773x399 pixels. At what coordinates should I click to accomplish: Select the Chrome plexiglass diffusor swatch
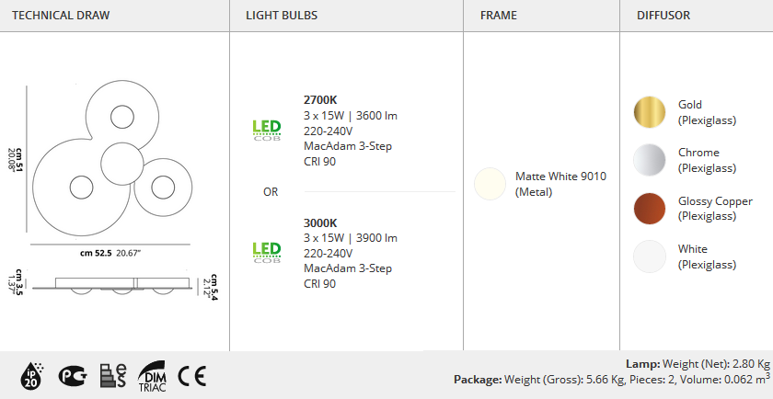650,160
